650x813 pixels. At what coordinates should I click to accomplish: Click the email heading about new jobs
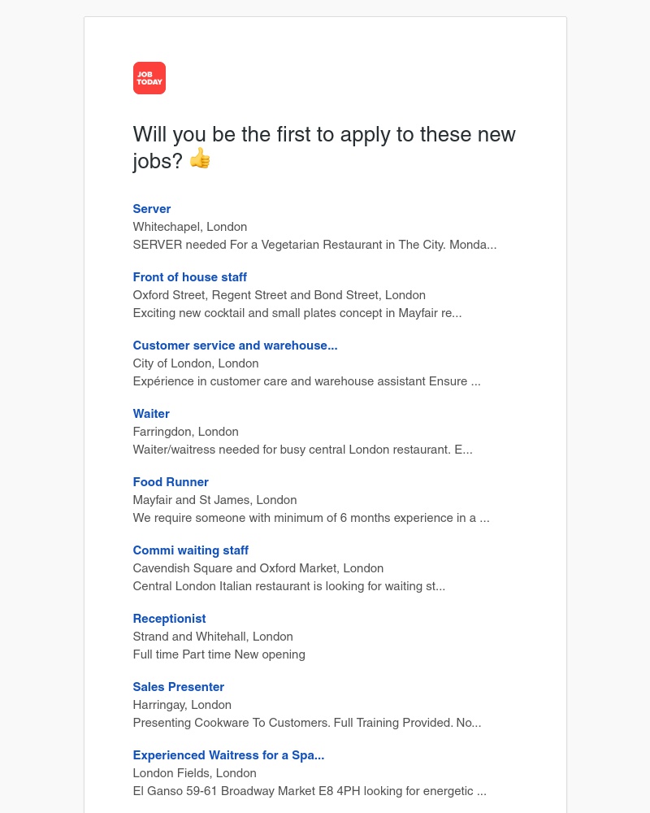324,147
